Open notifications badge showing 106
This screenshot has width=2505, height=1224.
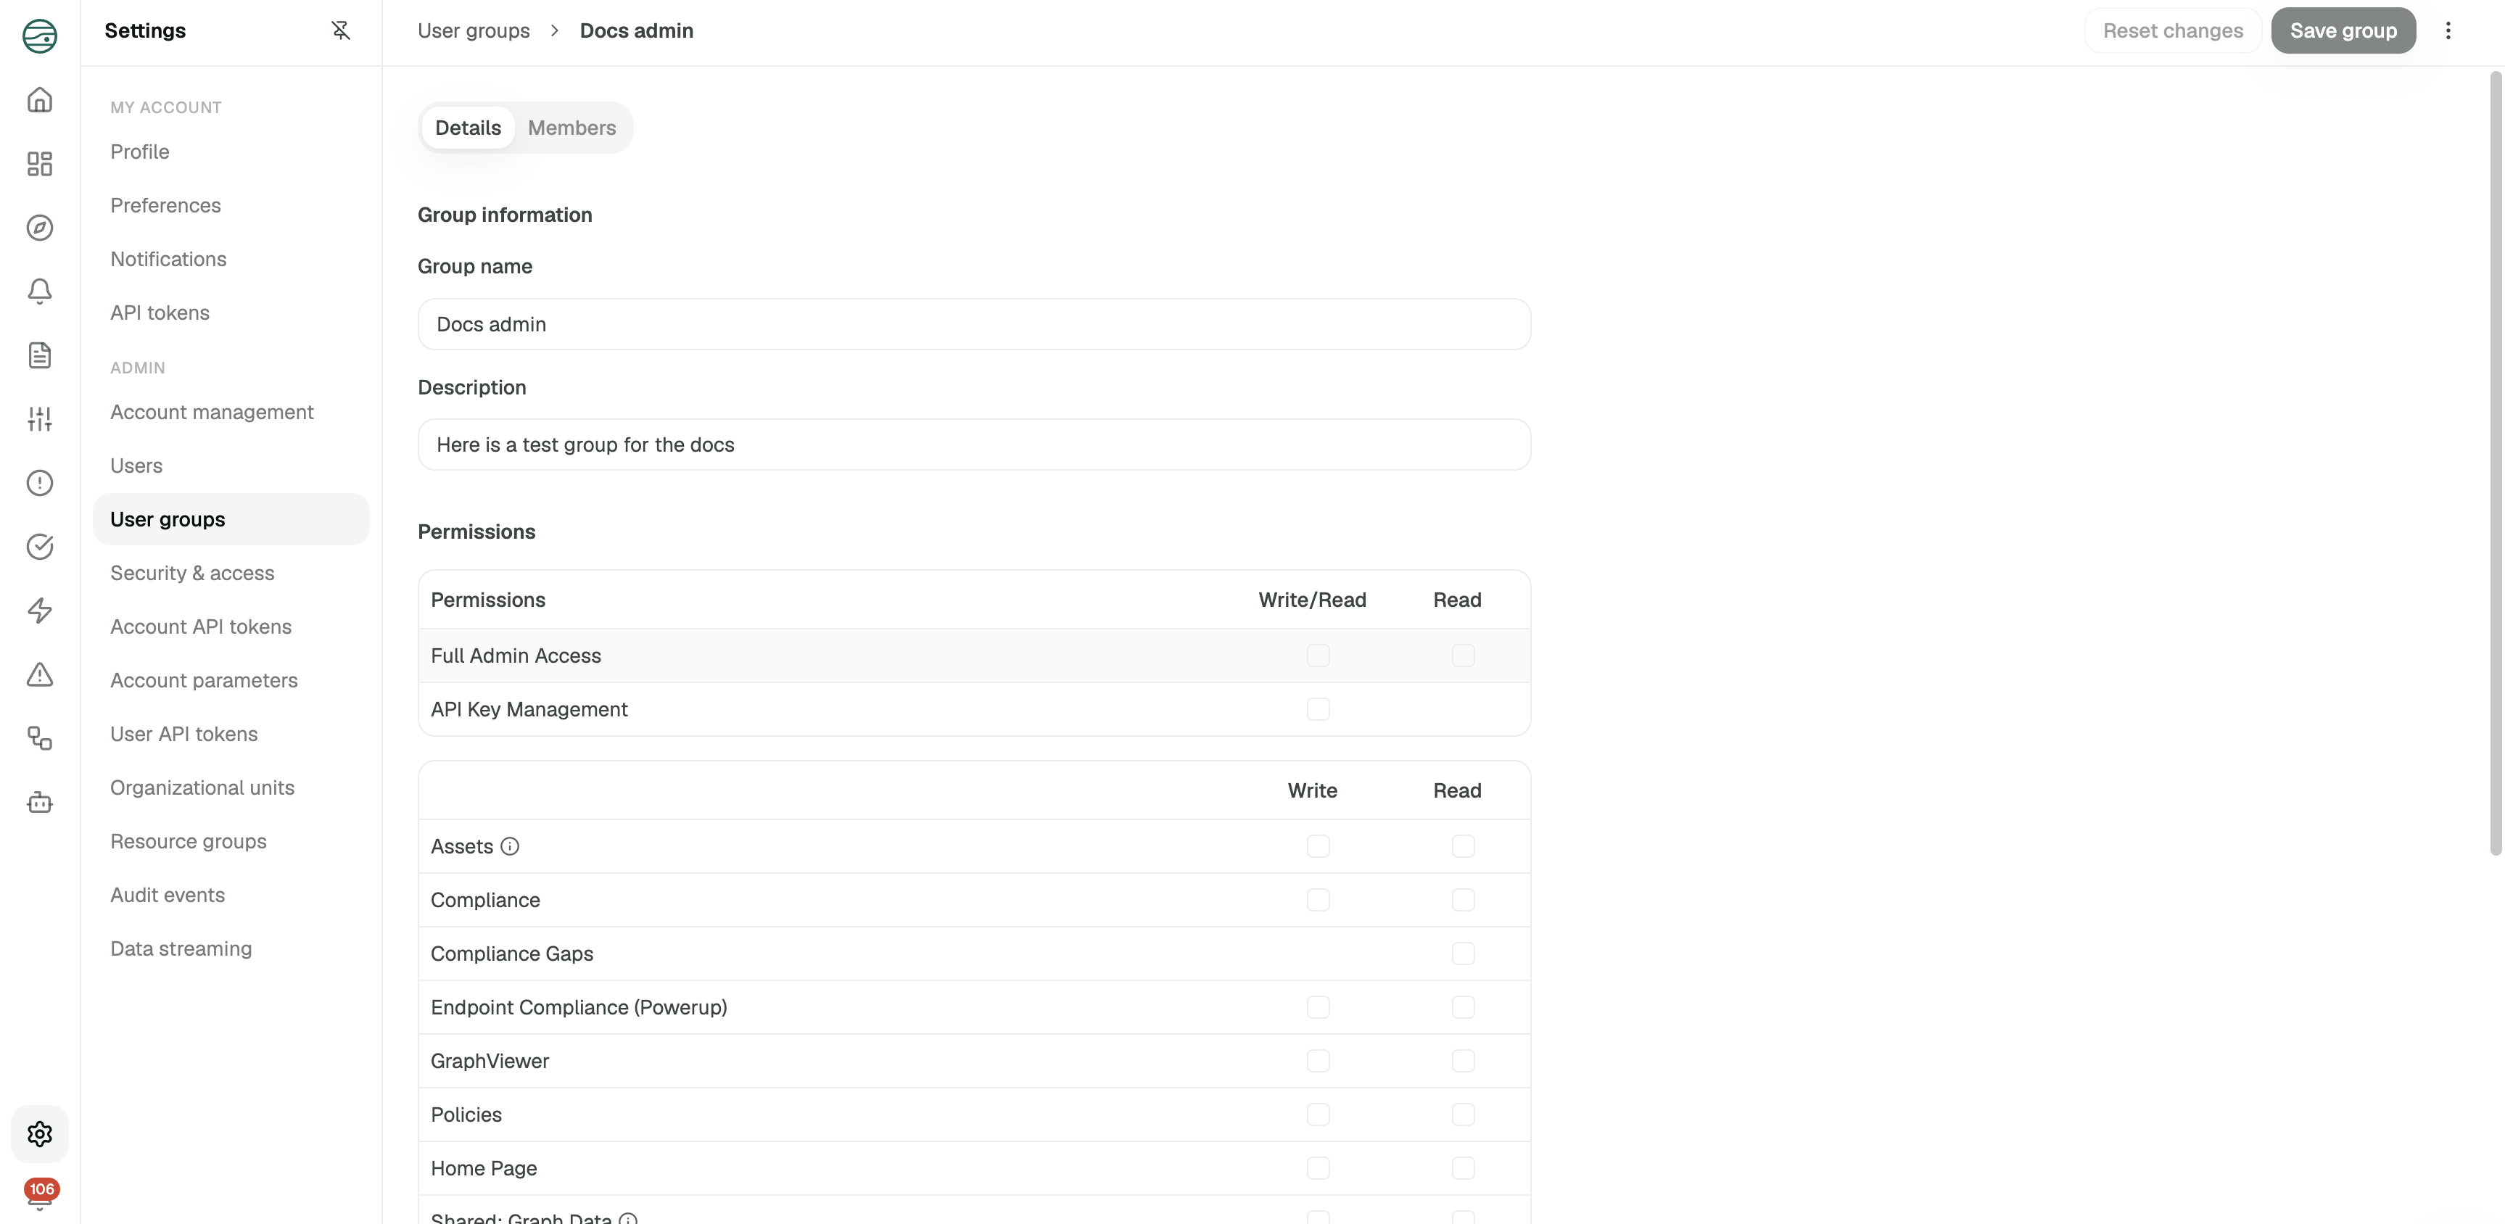click(42, 1190)
